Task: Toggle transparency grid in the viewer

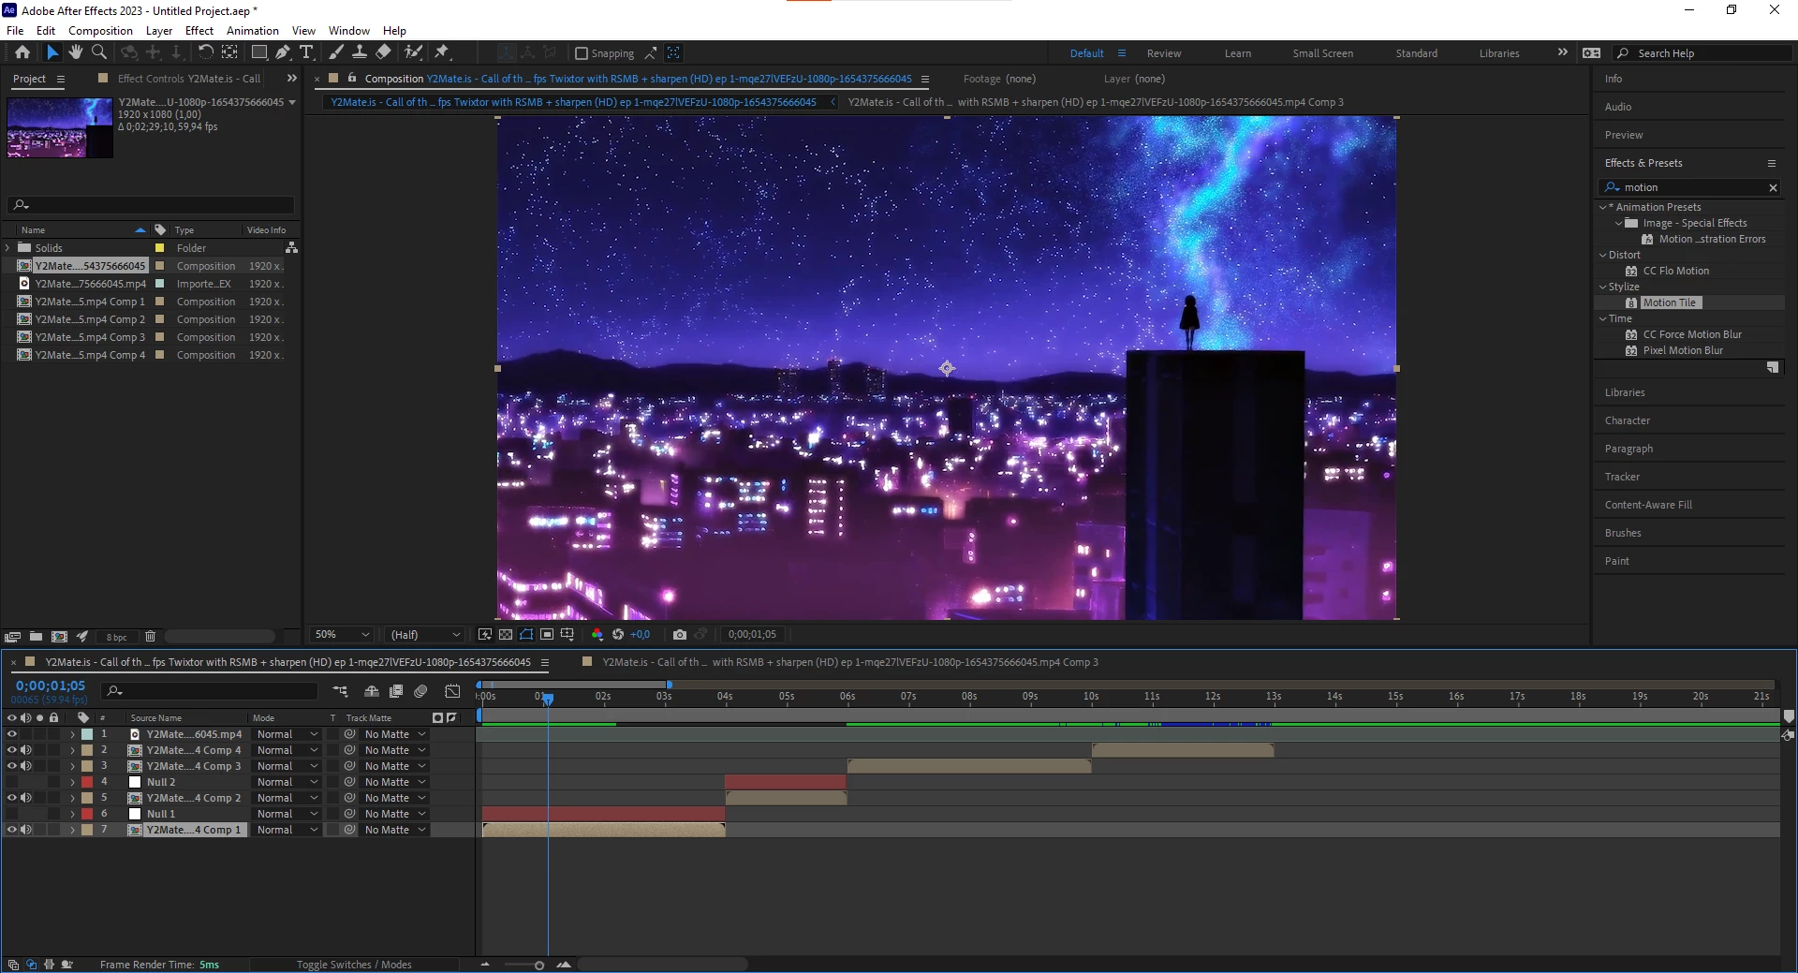Action: click(506, 634)
